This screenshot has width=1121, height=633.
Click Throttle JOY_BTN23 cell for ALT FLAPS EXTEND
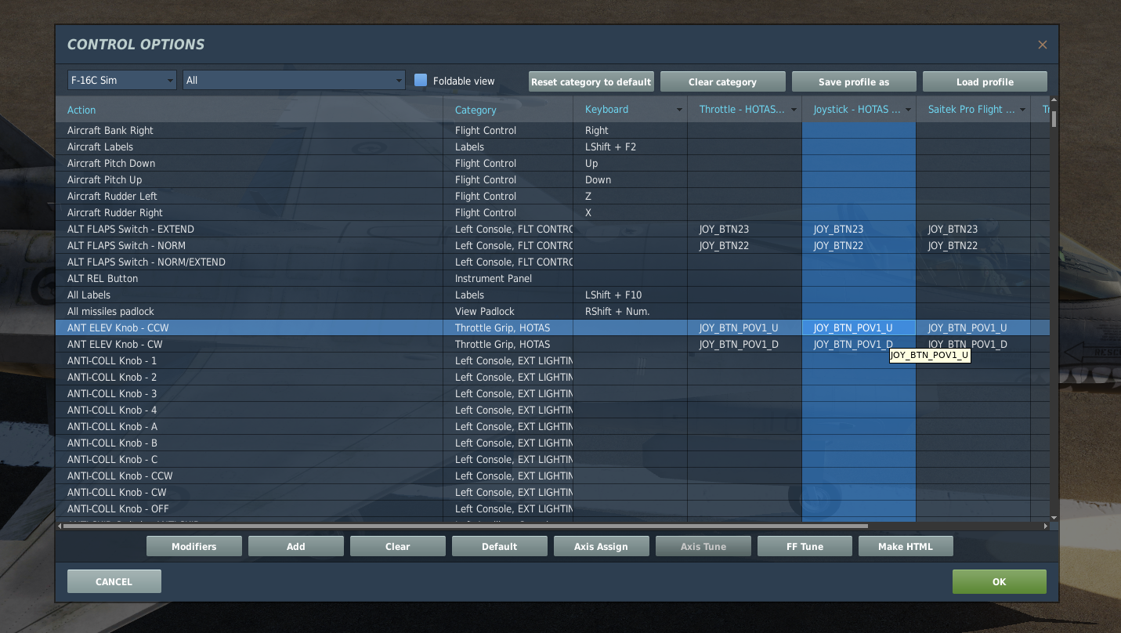744,229
